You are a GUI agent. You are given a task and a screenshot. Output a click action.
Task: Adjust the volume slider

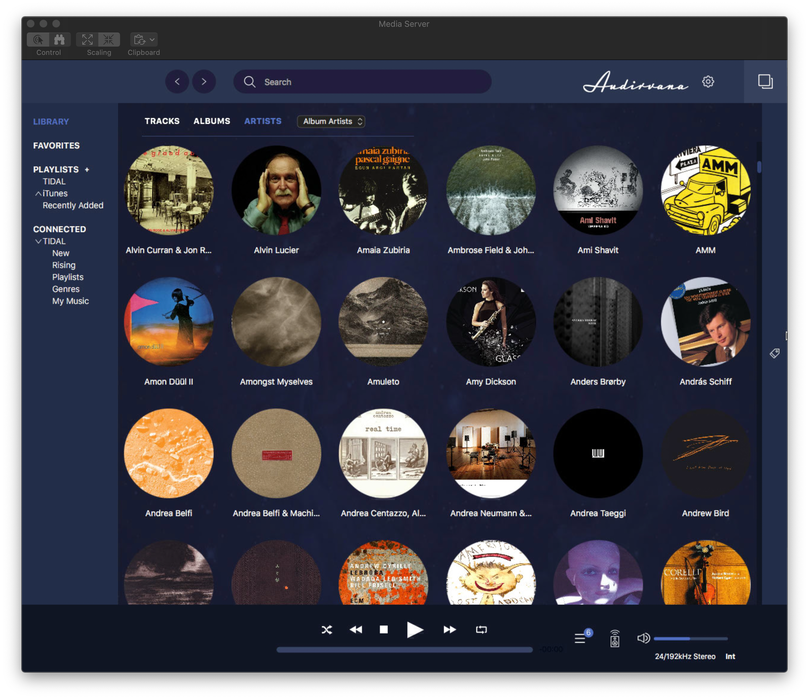tap(690, 638)
